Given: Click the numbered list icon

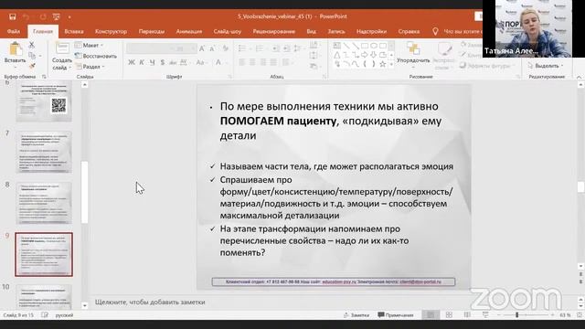Looking at the screenshot, I should tap(260, 48).
